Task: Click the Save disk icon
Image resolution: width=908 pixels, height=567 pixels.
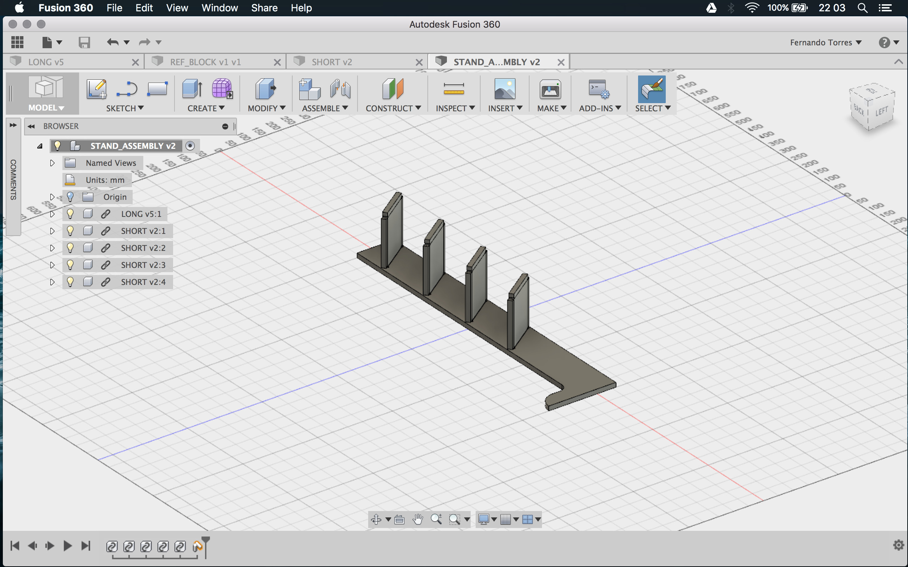Action: click(84, 43)
